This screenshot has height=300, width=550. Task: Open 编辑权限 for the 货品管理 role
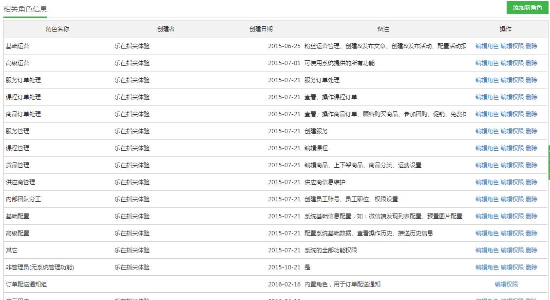[512, 165]
